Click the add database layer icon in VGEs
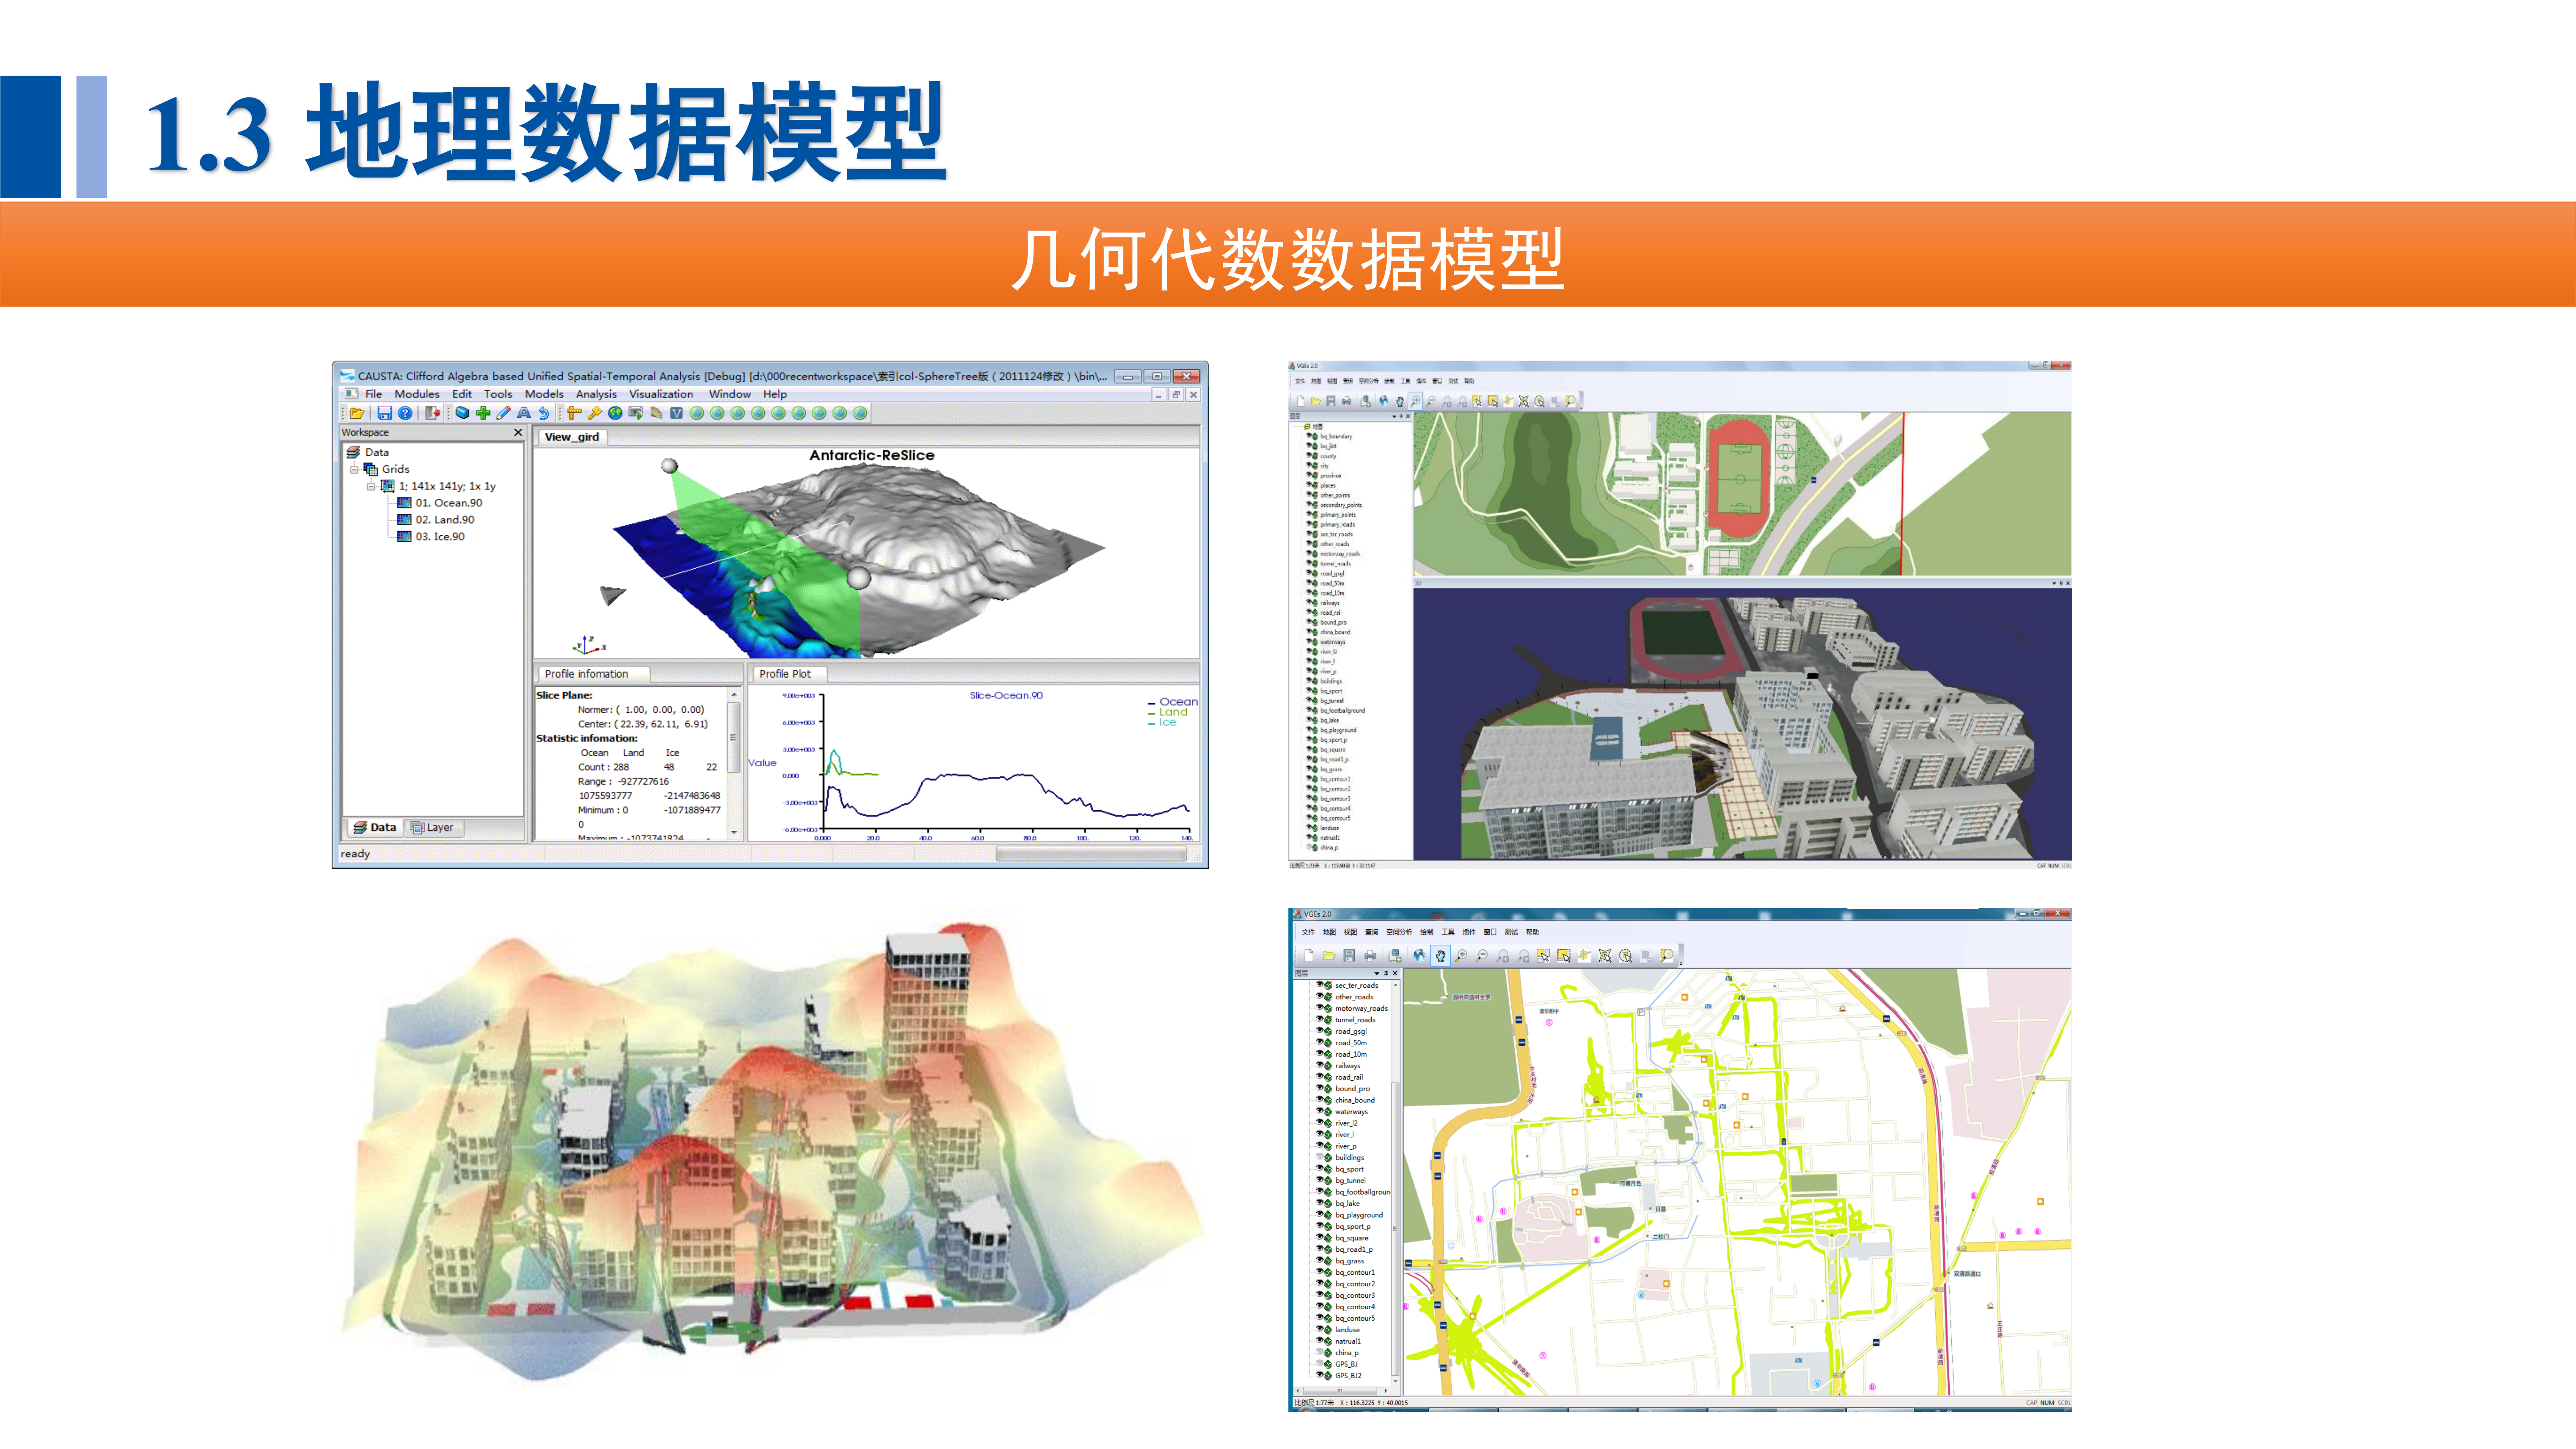2576x1449 pixels. point(1395,955)
